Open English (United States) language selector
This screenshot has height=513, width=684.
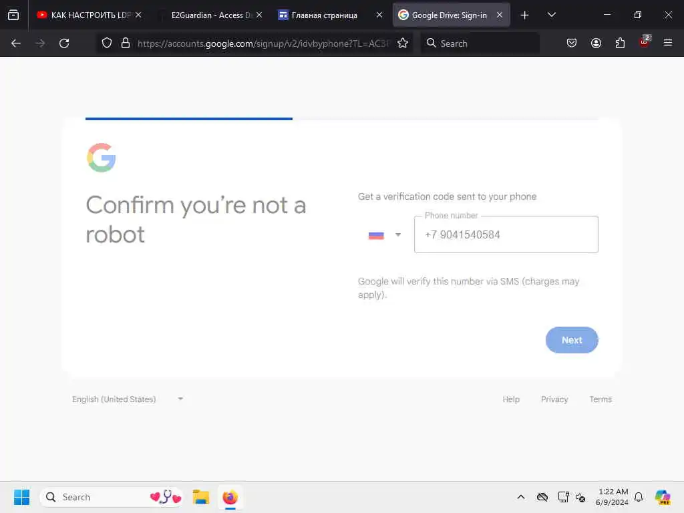pyautogui.click(x=128, y=399)
